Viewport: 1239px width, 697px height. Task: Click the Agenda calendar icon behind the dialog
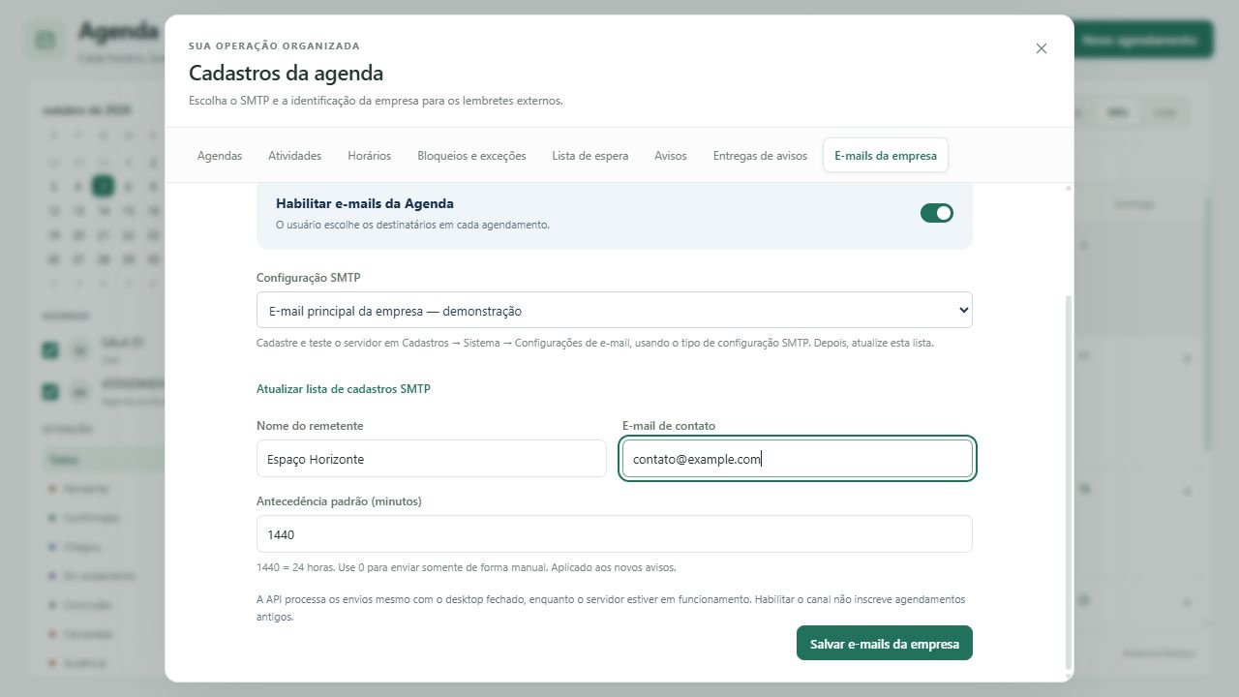coord(45,40)
